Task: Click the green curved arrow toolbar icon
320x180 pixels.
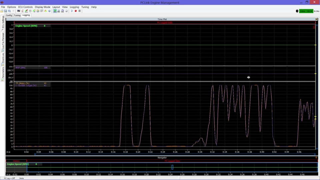Action: click(x=34, y=11)
